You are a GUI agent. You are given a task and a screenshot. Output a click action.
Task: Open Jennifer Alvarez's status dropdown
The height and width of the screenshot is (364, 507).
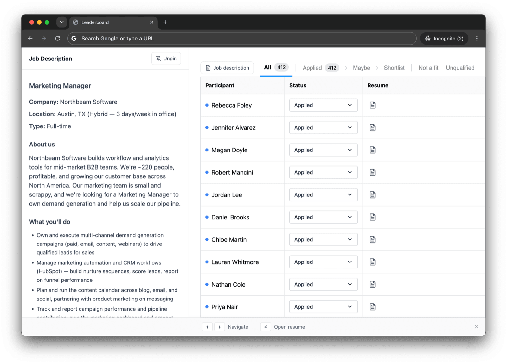pos(323,127)
